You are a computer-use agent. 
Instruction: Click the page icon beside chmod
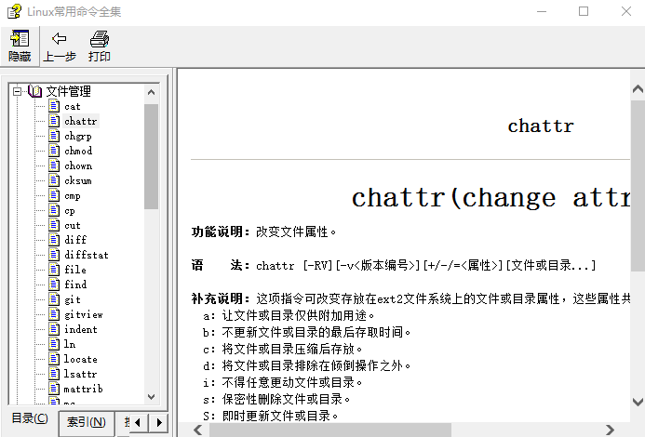[x=54, y=151]
